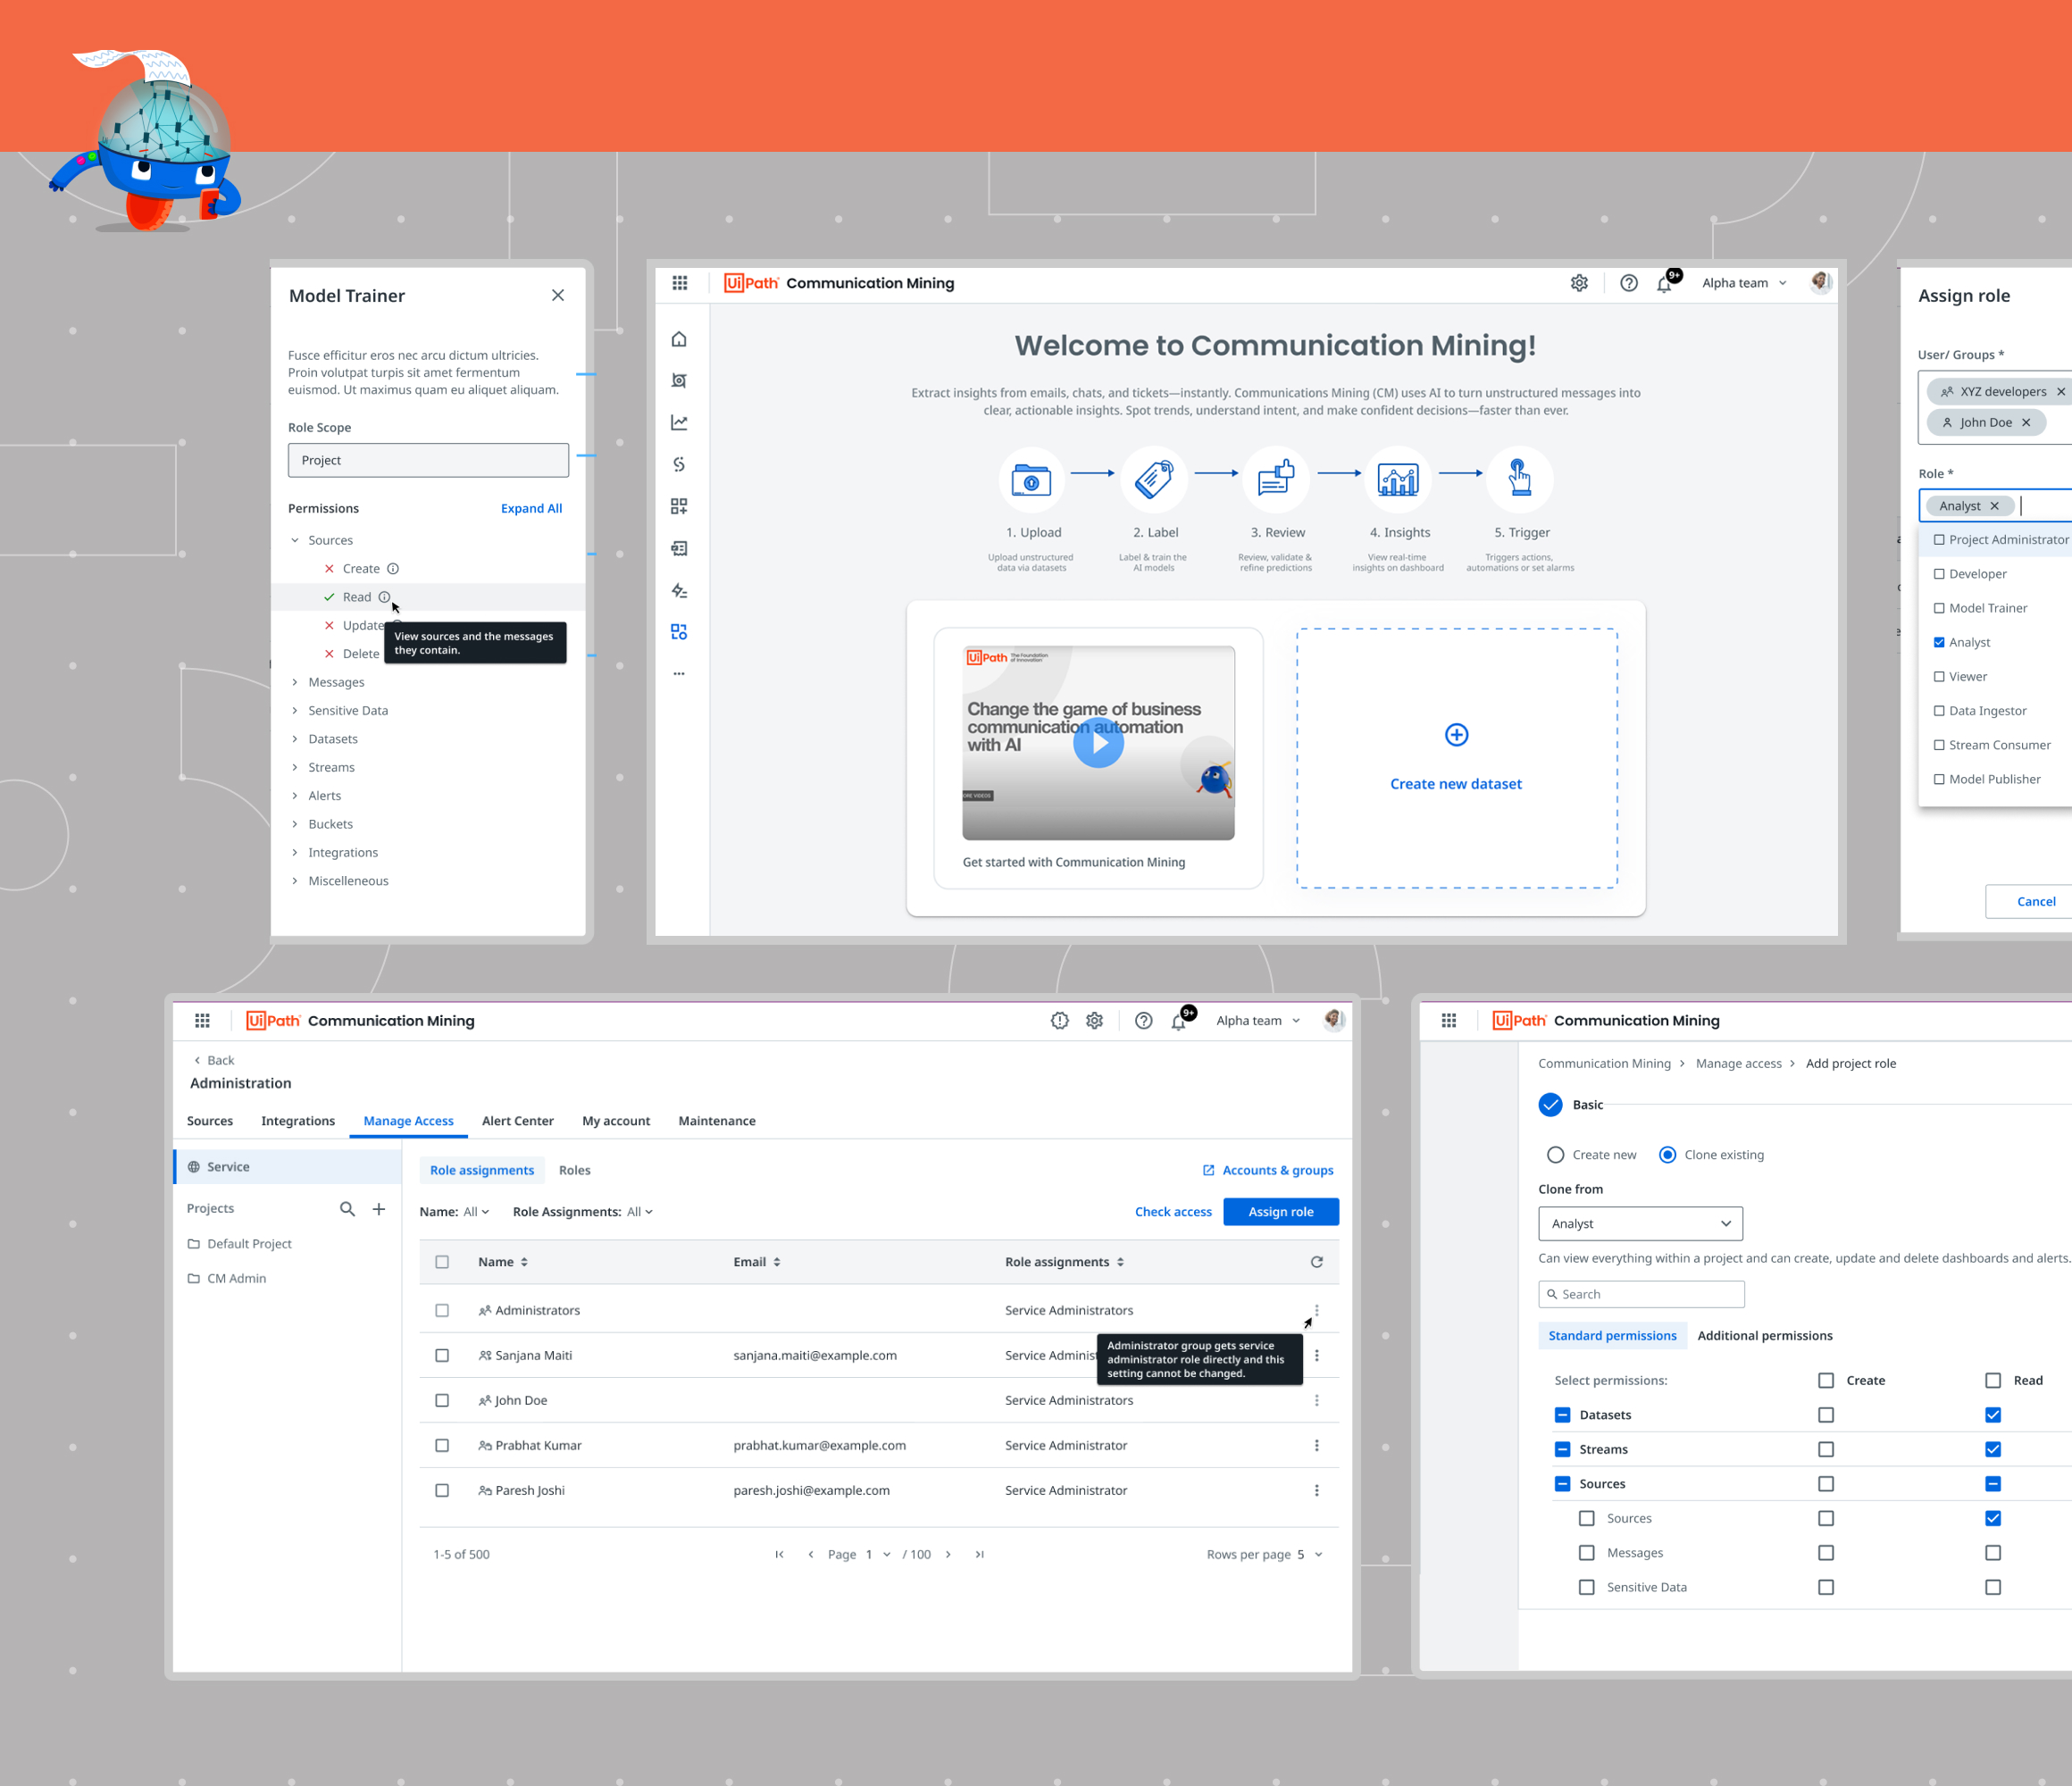This screenshot has height=1786, width=2072.
Task: Open notifications bell in bottom window header
Action: click(x=1178, y=1021)
